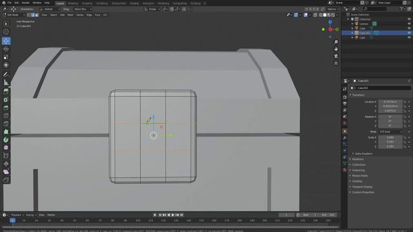
Task: Open the Mesh menu in viewport header
Action: [70, 15]
